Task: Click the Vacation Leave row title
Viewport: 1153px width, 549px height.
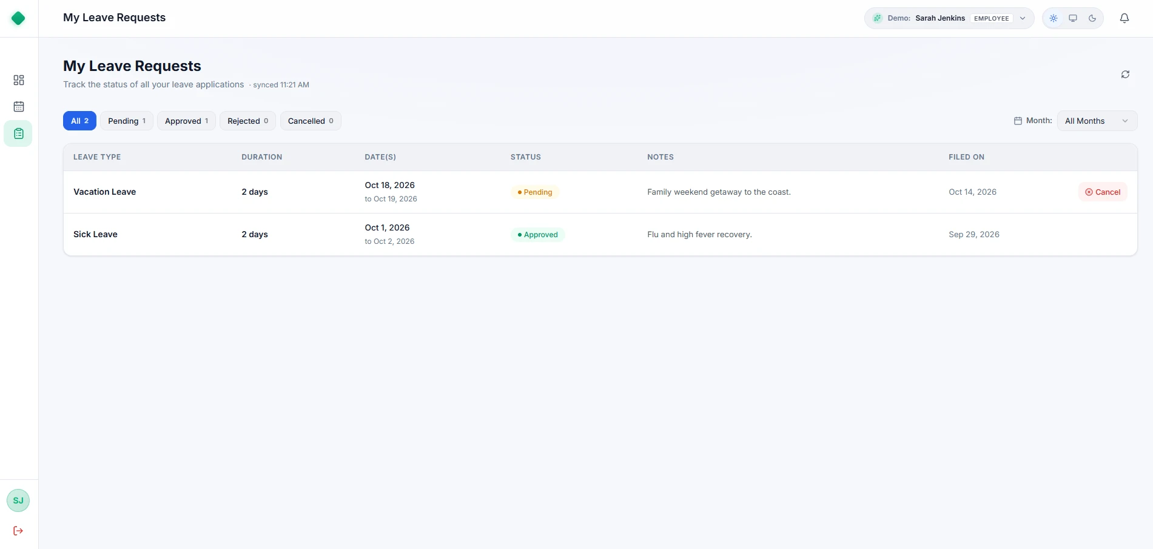Action: point(104,192)
